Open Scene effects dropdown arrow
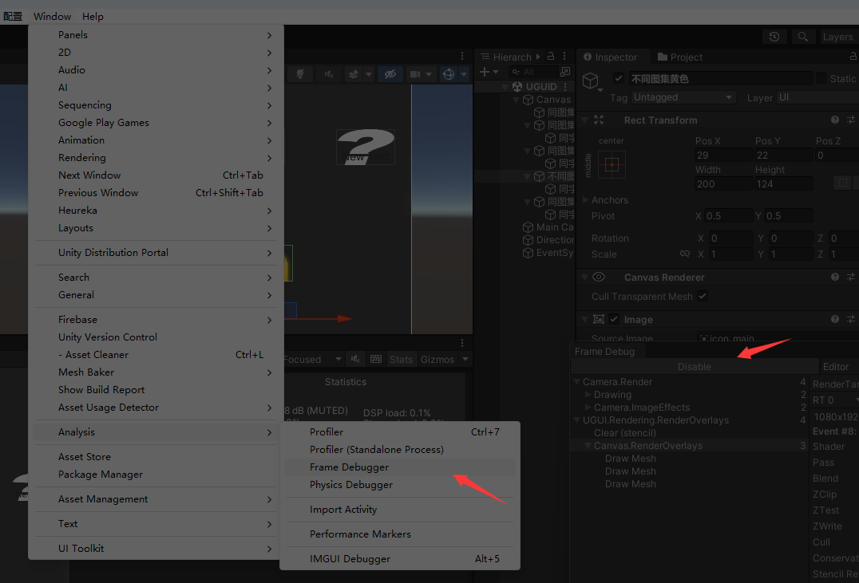 [369, 74]
